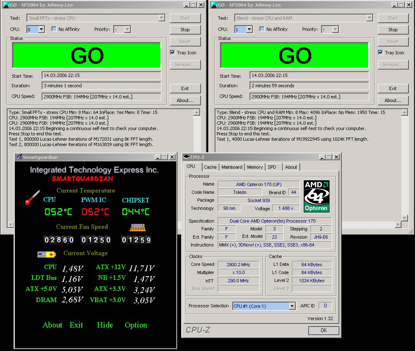Stop the Small FFTs test in left window
Screen dimensions: 415x351
click(185, 30)
